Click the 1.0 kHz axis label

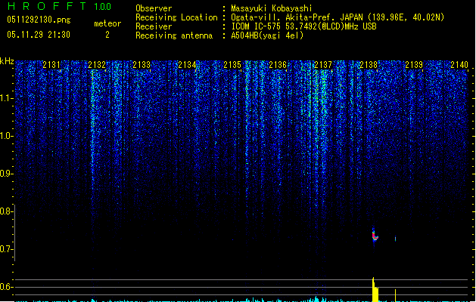(6, 136)
